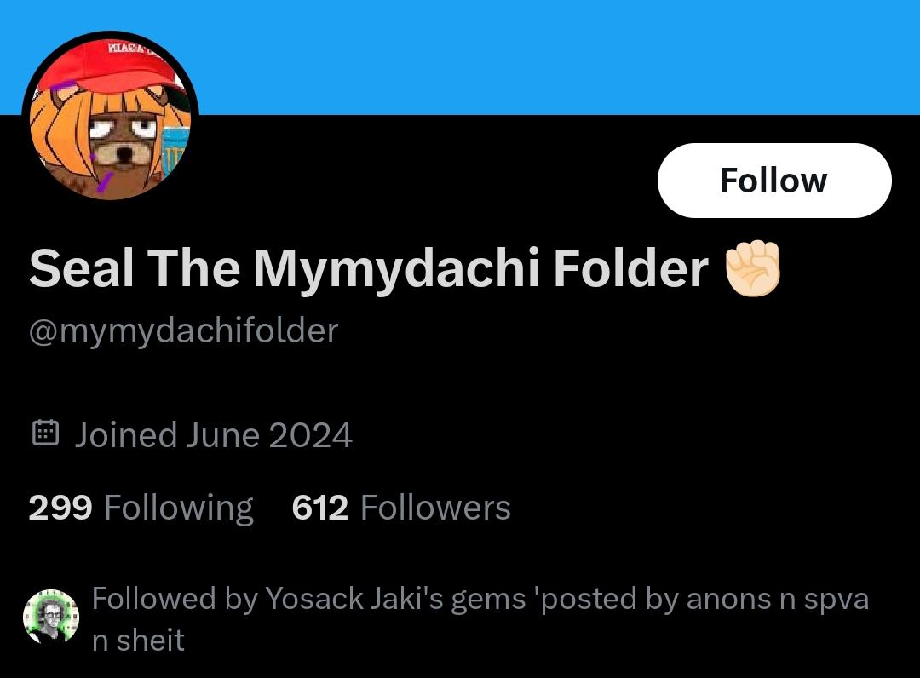Screen dimensions: 920x678
Task: Open the 299 Following list
Action: point(141,508)
